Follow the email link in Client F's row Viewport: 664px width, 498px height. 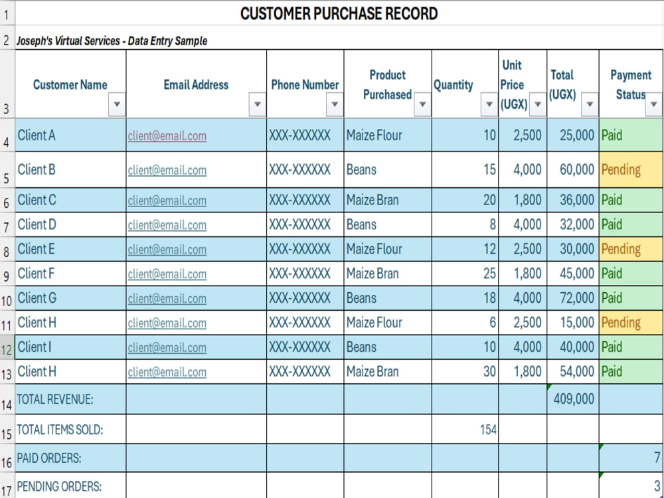[167, 274]
